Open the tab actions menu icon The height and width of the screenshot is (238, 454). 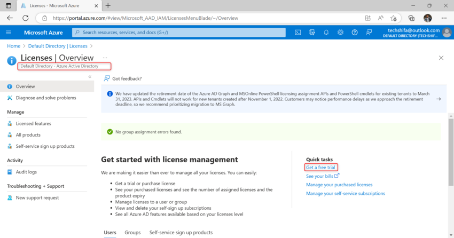[9, 5]
